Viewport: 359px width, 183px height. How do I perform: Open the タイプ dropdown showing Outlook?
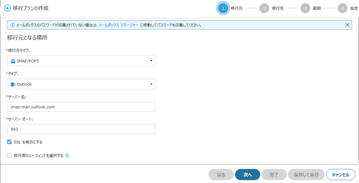coord(81,84)
